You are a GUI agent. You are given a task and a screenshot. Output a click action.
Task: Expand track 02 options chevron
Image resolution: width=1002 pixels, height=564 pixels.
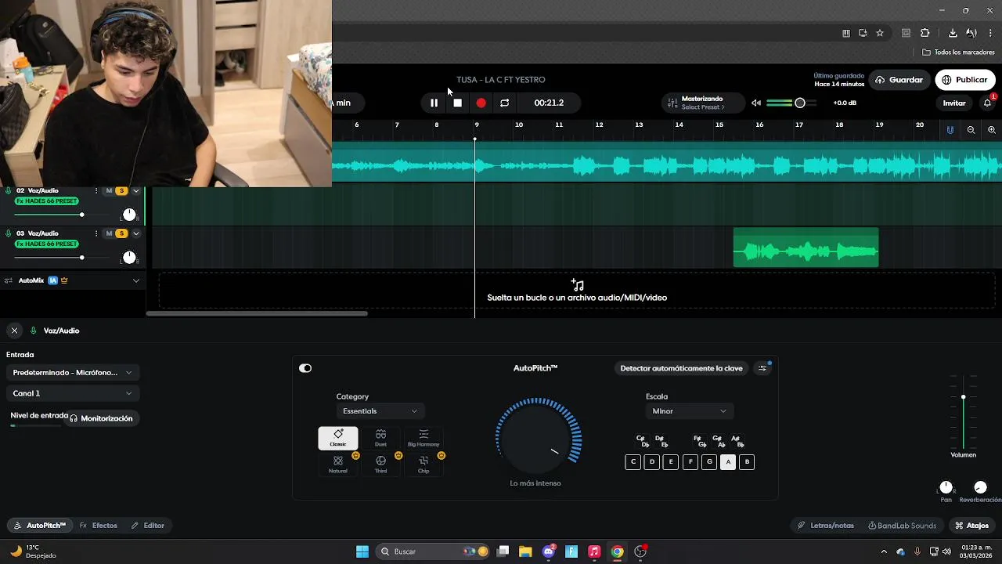(136, 190)
